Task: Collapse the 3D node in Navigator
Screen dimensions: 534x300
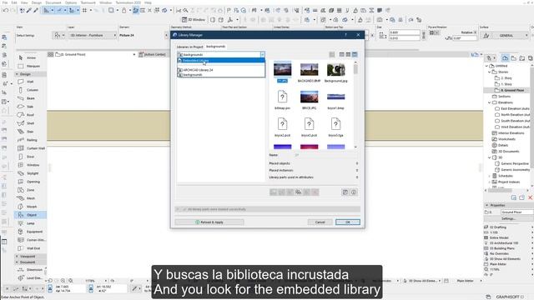Action: point(490,157)
